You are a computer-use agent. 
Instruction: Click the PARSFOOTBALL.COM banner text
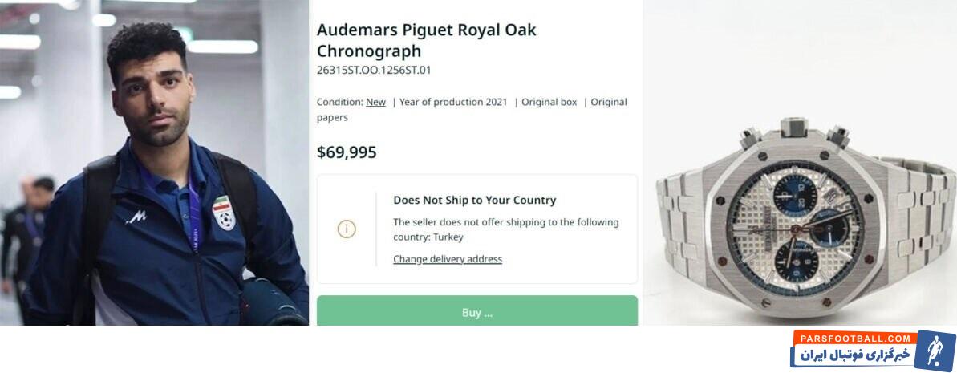click(854, 339)
